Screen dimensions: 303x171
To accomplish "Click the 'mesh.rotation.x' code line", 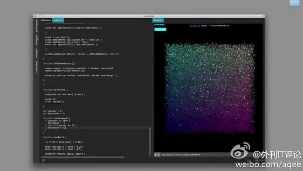I will [64, 147].
